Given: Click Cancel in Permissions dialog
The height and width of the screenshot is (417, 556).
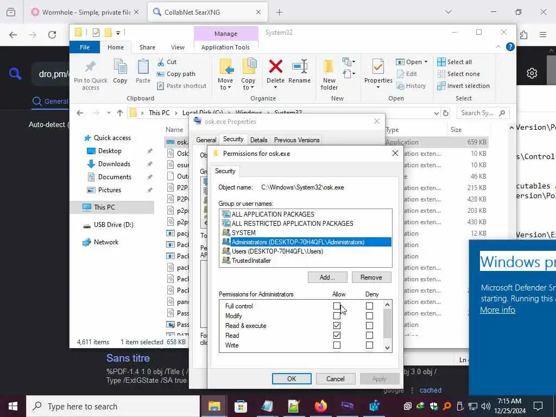Looking at the screenshot, I should (x=336, y=378).
